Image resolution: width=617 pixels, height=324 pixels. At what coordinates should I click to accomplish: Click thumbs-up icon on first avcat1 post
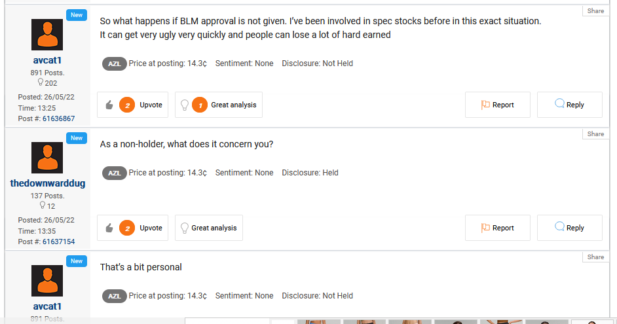(x=109, y=105)
